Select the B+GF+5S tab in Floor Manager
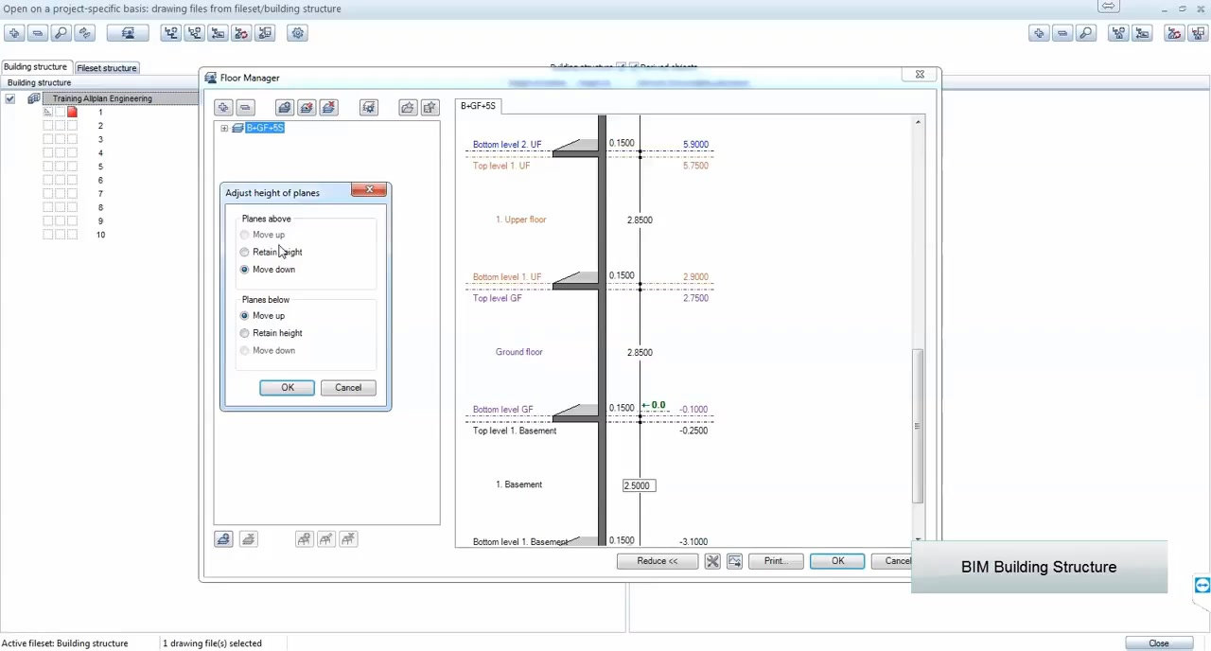 point(478,105)
